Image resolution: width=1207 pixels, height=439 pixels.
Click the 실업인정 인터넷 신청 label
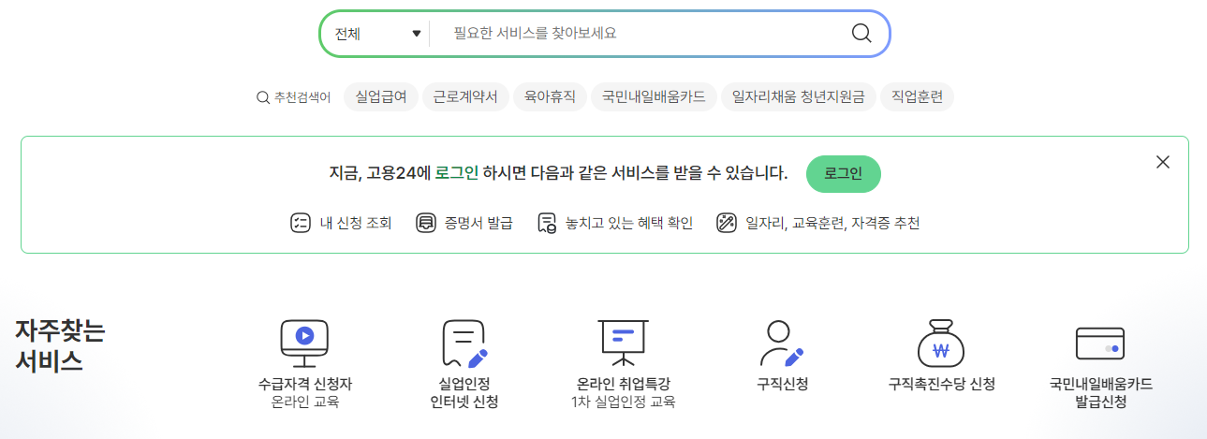coord(464,393)
